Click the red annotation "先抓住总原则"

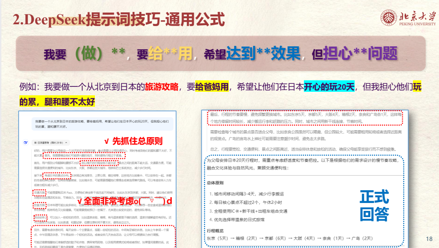click(x=137, y=141)
